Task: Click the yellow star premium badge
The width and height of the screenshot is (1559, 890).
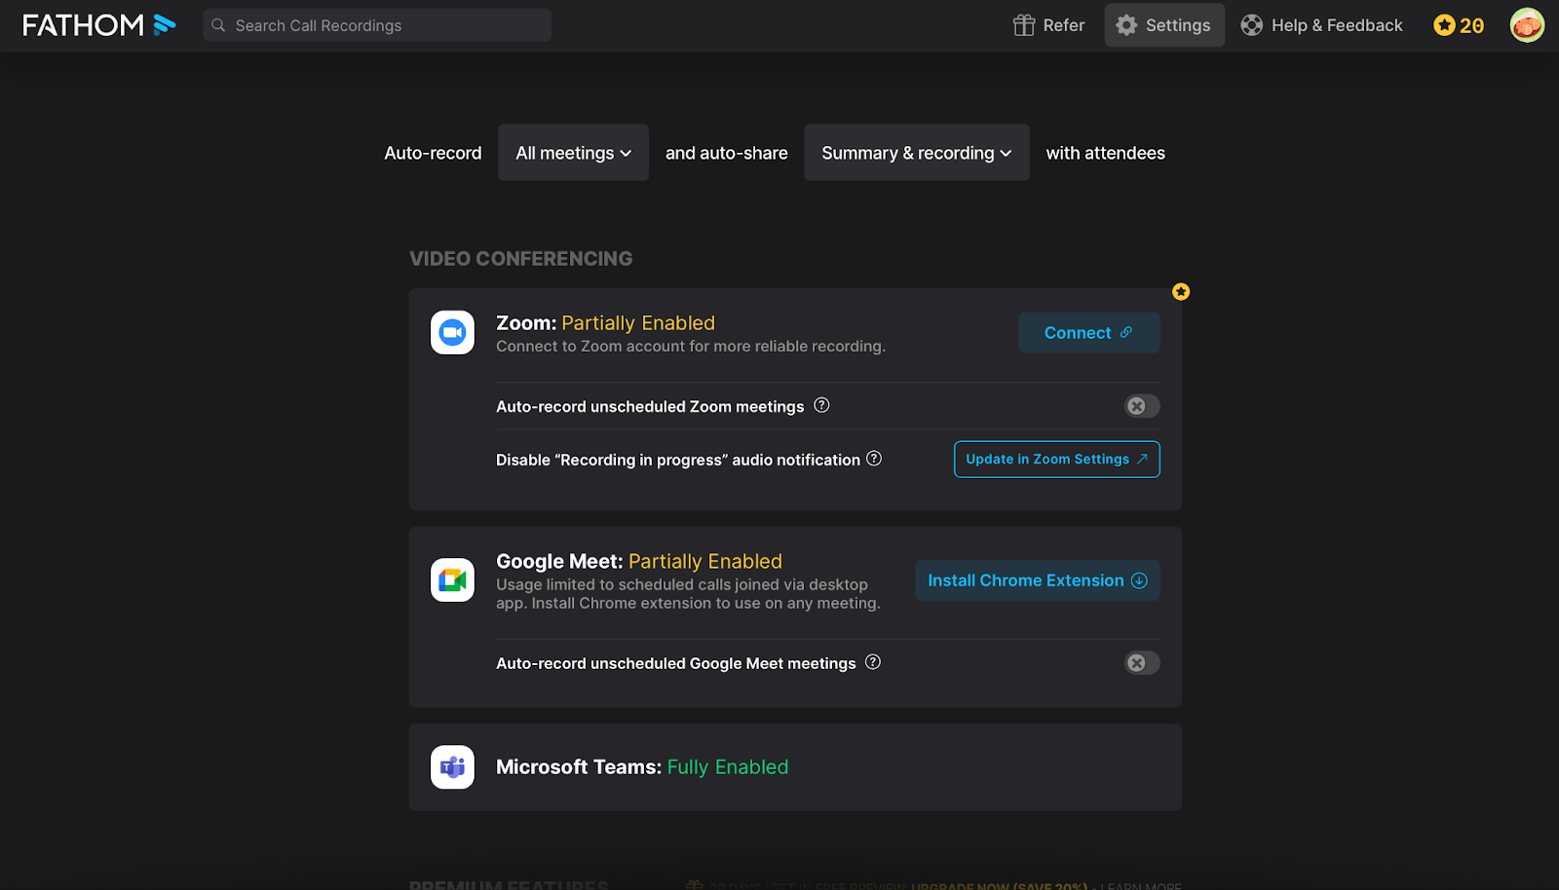Action: (1181, 292)
